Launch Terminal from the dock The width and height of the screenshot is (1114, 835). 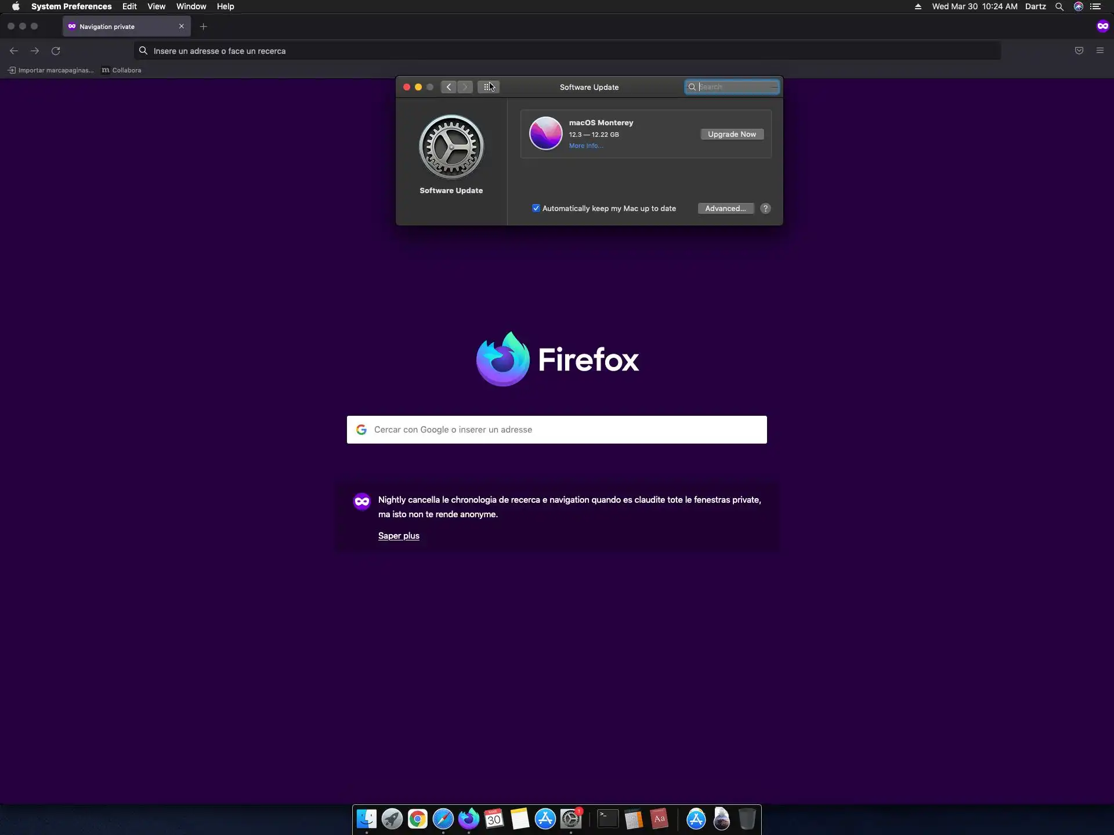[607, 819]
